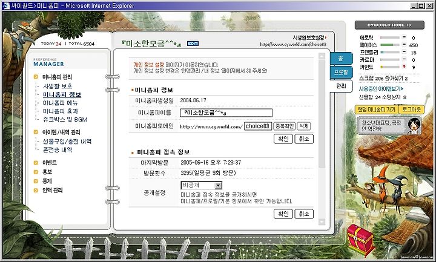The width and height of the screenshot is (436, 262).
Task: Open 쥬크박스 및 BGM in the sidebar
Action: (65, 119)
